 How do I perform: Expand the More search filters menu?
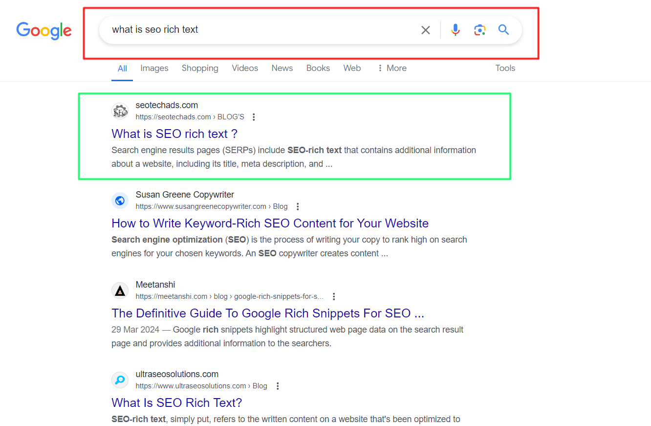[392, 68]
